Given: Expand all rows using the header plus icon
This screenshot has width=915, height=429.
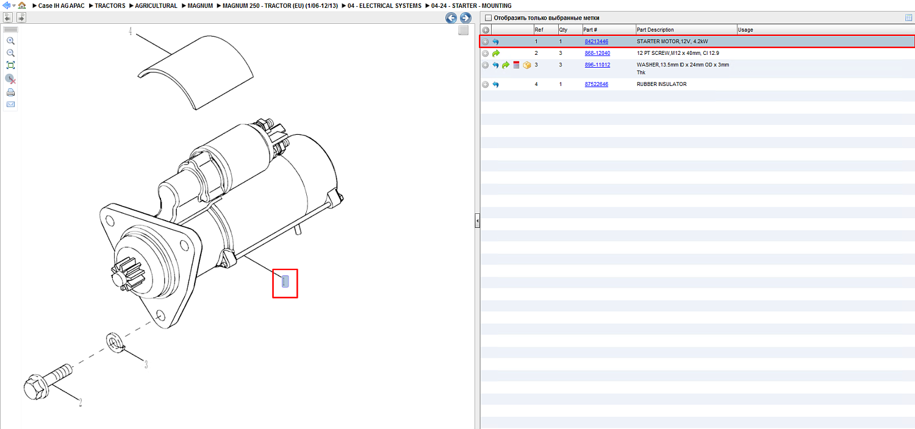Looking at the screenshot, I should [x=486, y=30].
